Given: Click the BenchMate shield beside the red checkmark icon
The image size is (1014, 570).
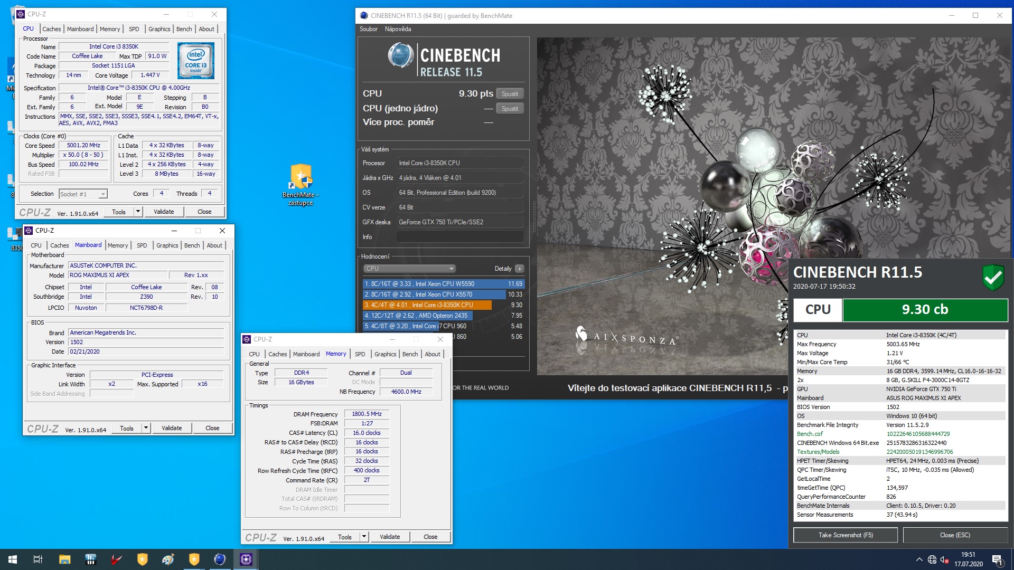Looking at the screenshot, I should [x=142, y=559].
